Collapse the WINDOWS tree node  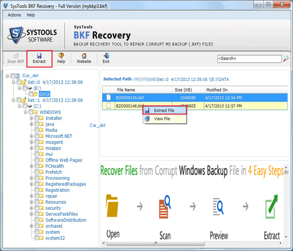pyautogui.click(x=26, y=112)
